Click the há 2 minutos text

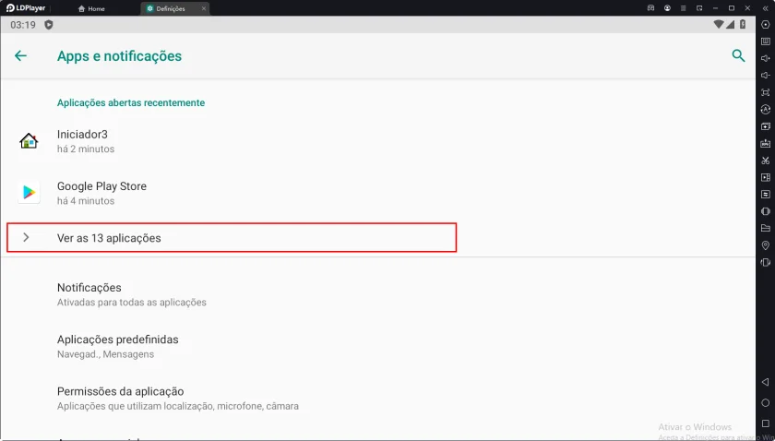coord(86,149)
